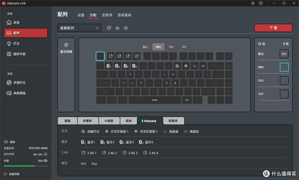The width and height of the screenshot is (299, 180).
Task: Choose 蓝牙1 function
Action: coord(88,142)
